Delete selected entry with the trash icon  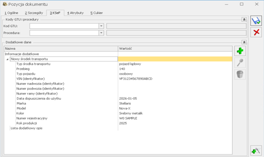[x=240, y=74]
